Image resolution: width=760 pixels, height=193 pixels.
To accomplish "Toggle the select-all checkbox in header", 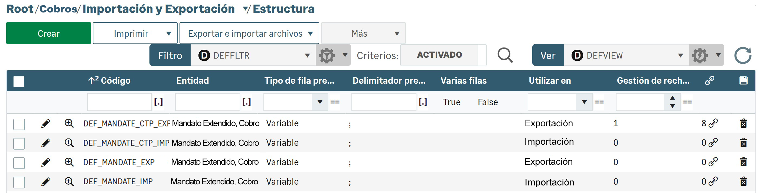I will tap(19, 81).
